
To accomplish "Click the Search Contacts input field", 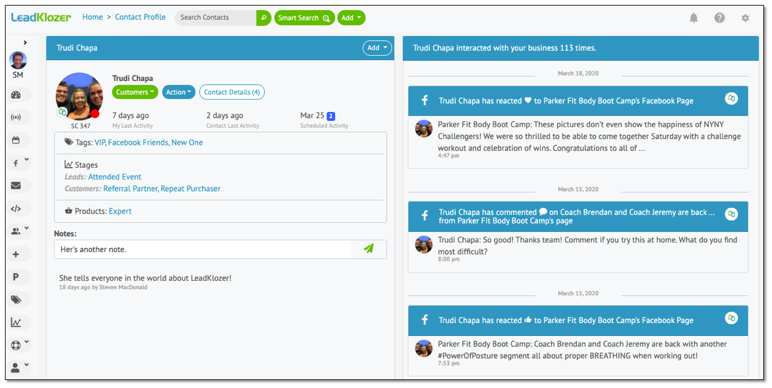I will pos(216,17).
